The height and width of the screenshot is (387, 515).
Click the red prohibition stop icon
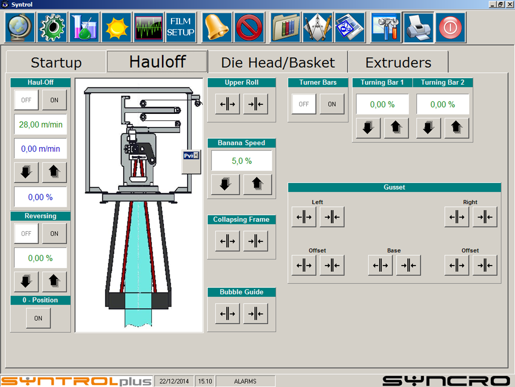249,28
